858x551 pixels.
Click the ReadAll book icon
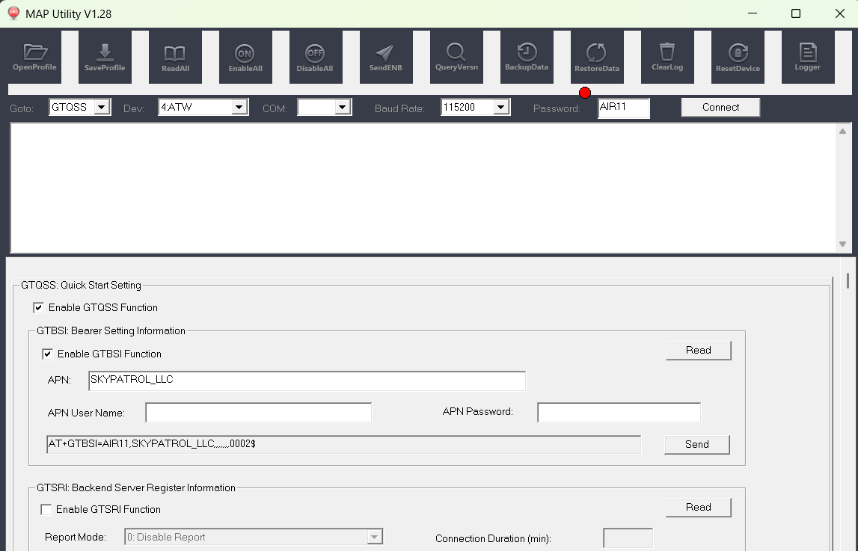click(175, 57)
